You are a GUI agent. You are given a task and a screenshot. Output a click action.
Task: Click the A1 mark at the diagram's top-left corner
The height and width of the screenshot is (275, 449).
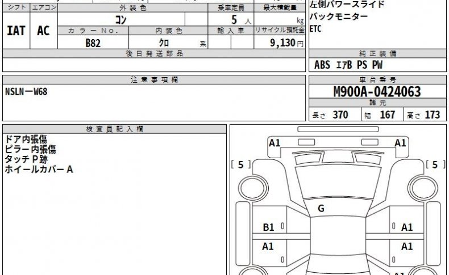click(275, 143)
